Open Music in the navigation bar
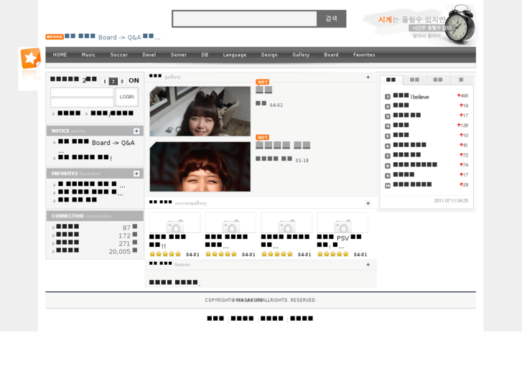 (88, 55)
